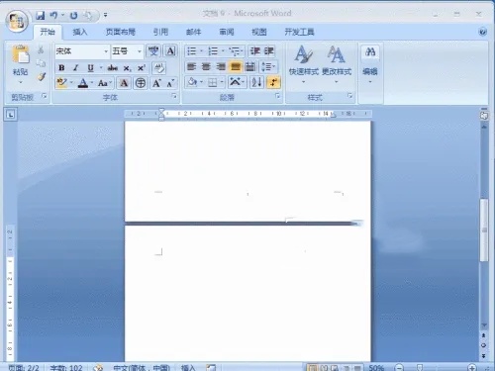Decrease paragraph indent
This screenshot has height=371, width=495.
(x=254, y=51)
